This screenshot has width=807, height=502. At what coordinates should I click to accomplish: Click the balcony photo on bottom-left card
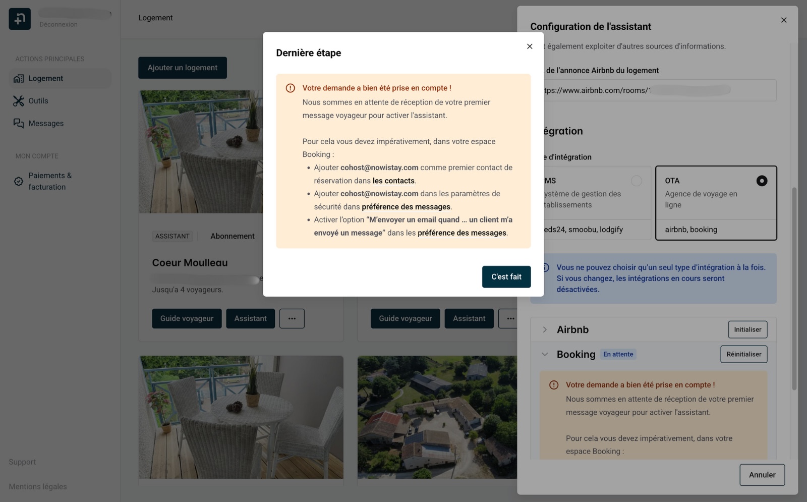241,417
